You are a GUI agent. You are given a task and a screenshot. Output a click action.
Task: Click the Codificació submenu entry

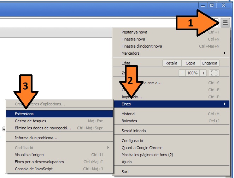[x=59, y=148]
